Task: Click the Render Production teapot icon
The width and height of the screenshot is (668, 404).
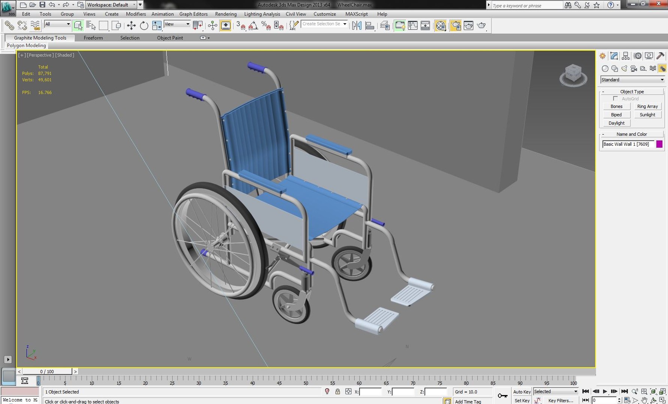Action: 481,25
